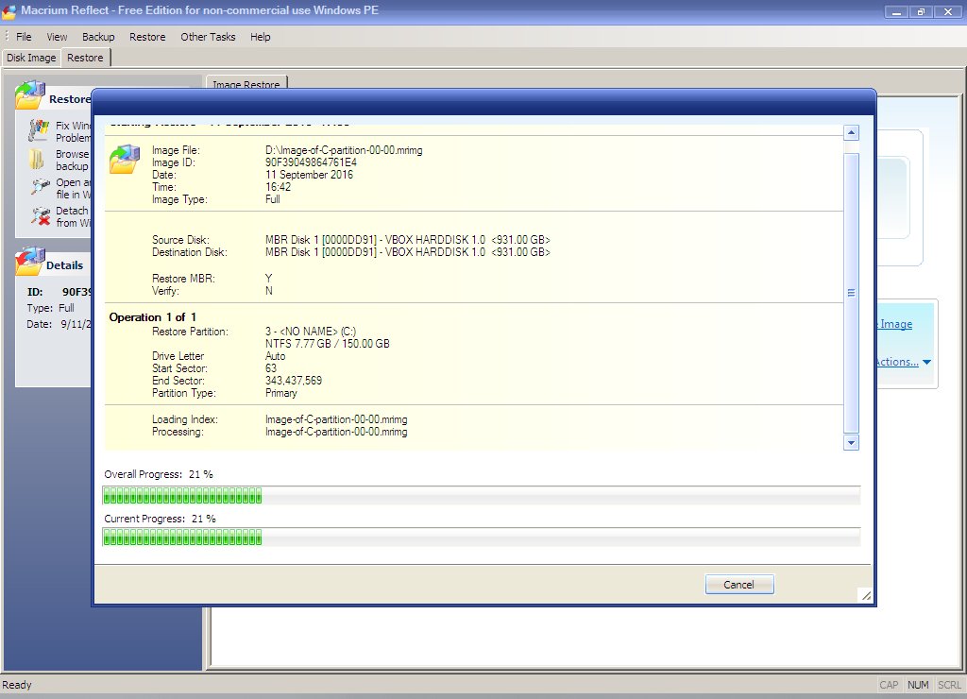Click the Image link on the right

[895, 324]
